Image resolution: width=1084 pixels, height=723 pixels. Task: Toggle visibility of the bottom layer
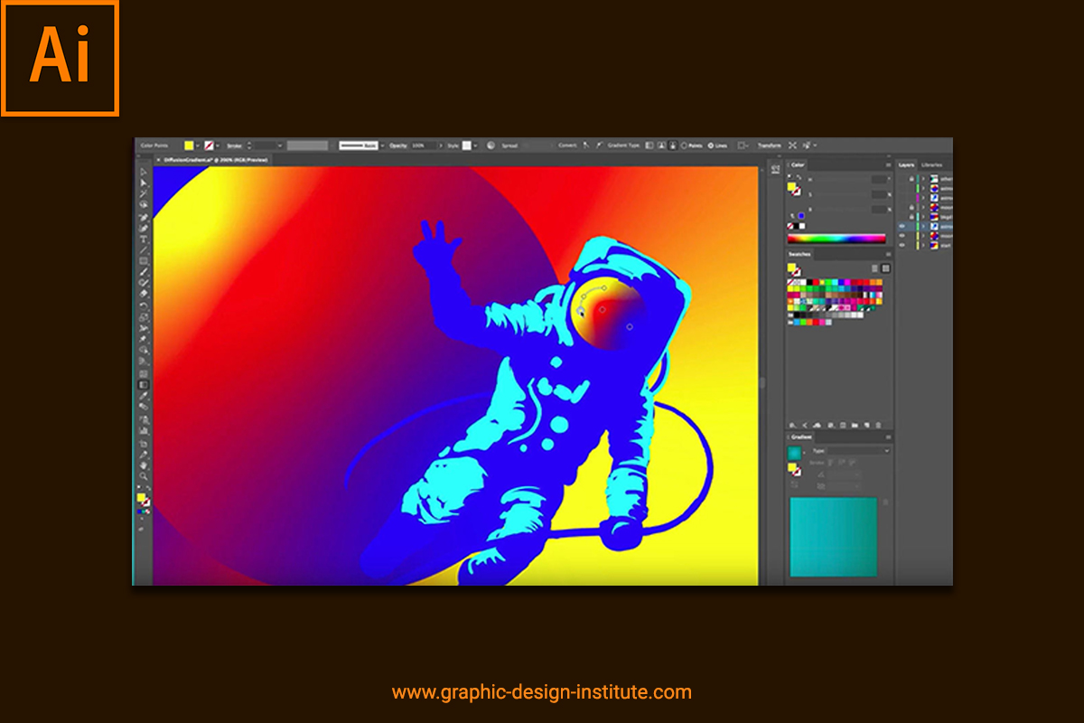click(902, 245)
